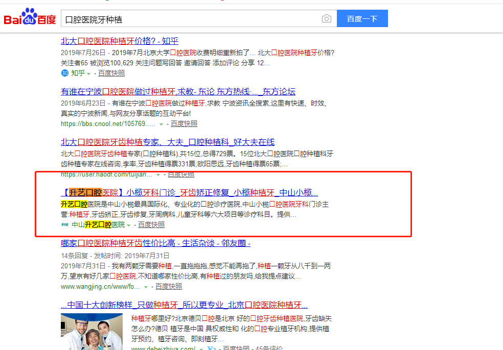Open bbs.cnool.net URL link
The height and width of the screenshot is (350, 503).
point(108,124)
